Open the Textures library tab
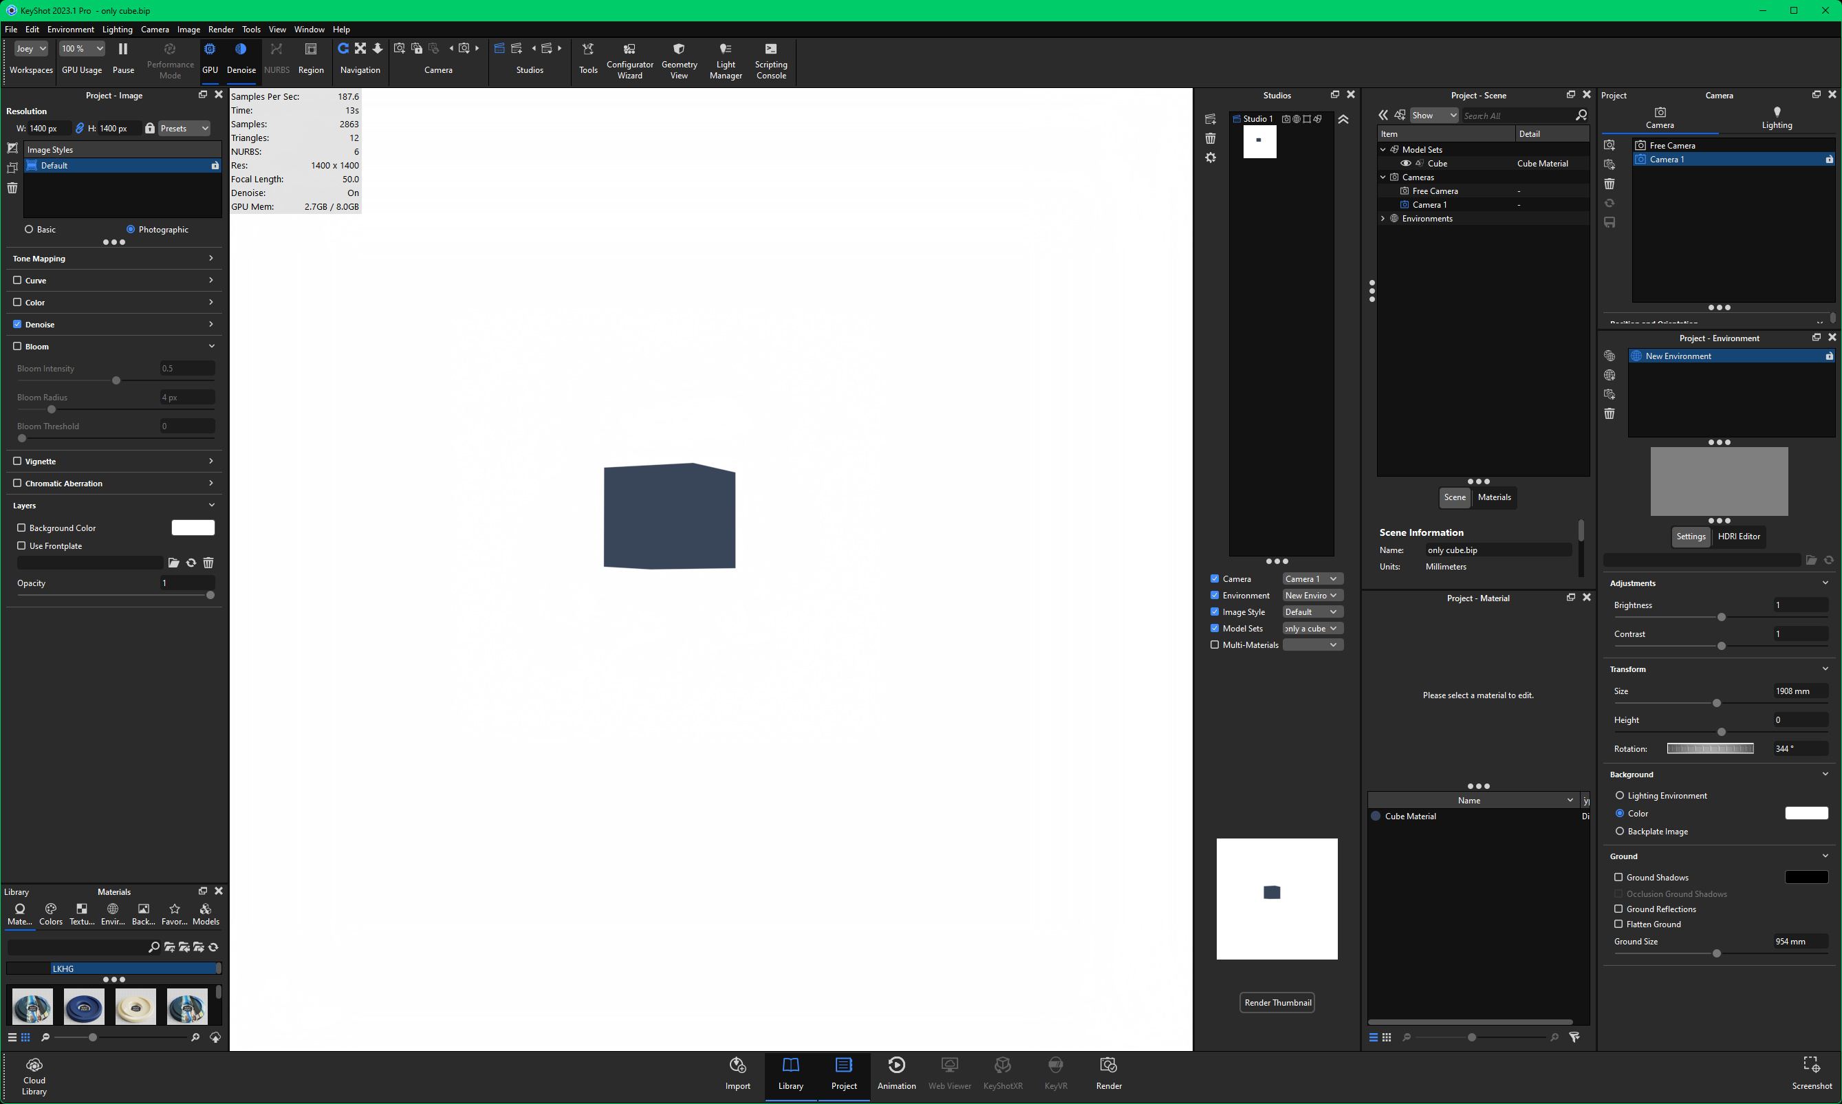This screenshot has width=1842, height=1104. [82, 914]
